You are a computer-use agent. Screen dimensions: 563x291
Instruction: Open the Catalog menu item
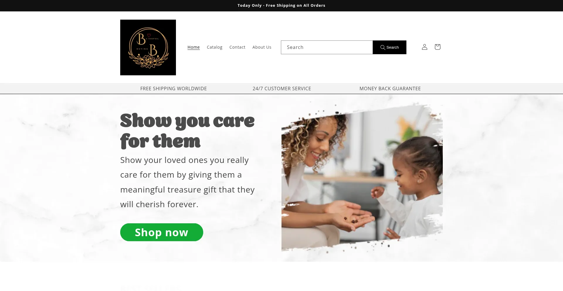tap(214, 47)
